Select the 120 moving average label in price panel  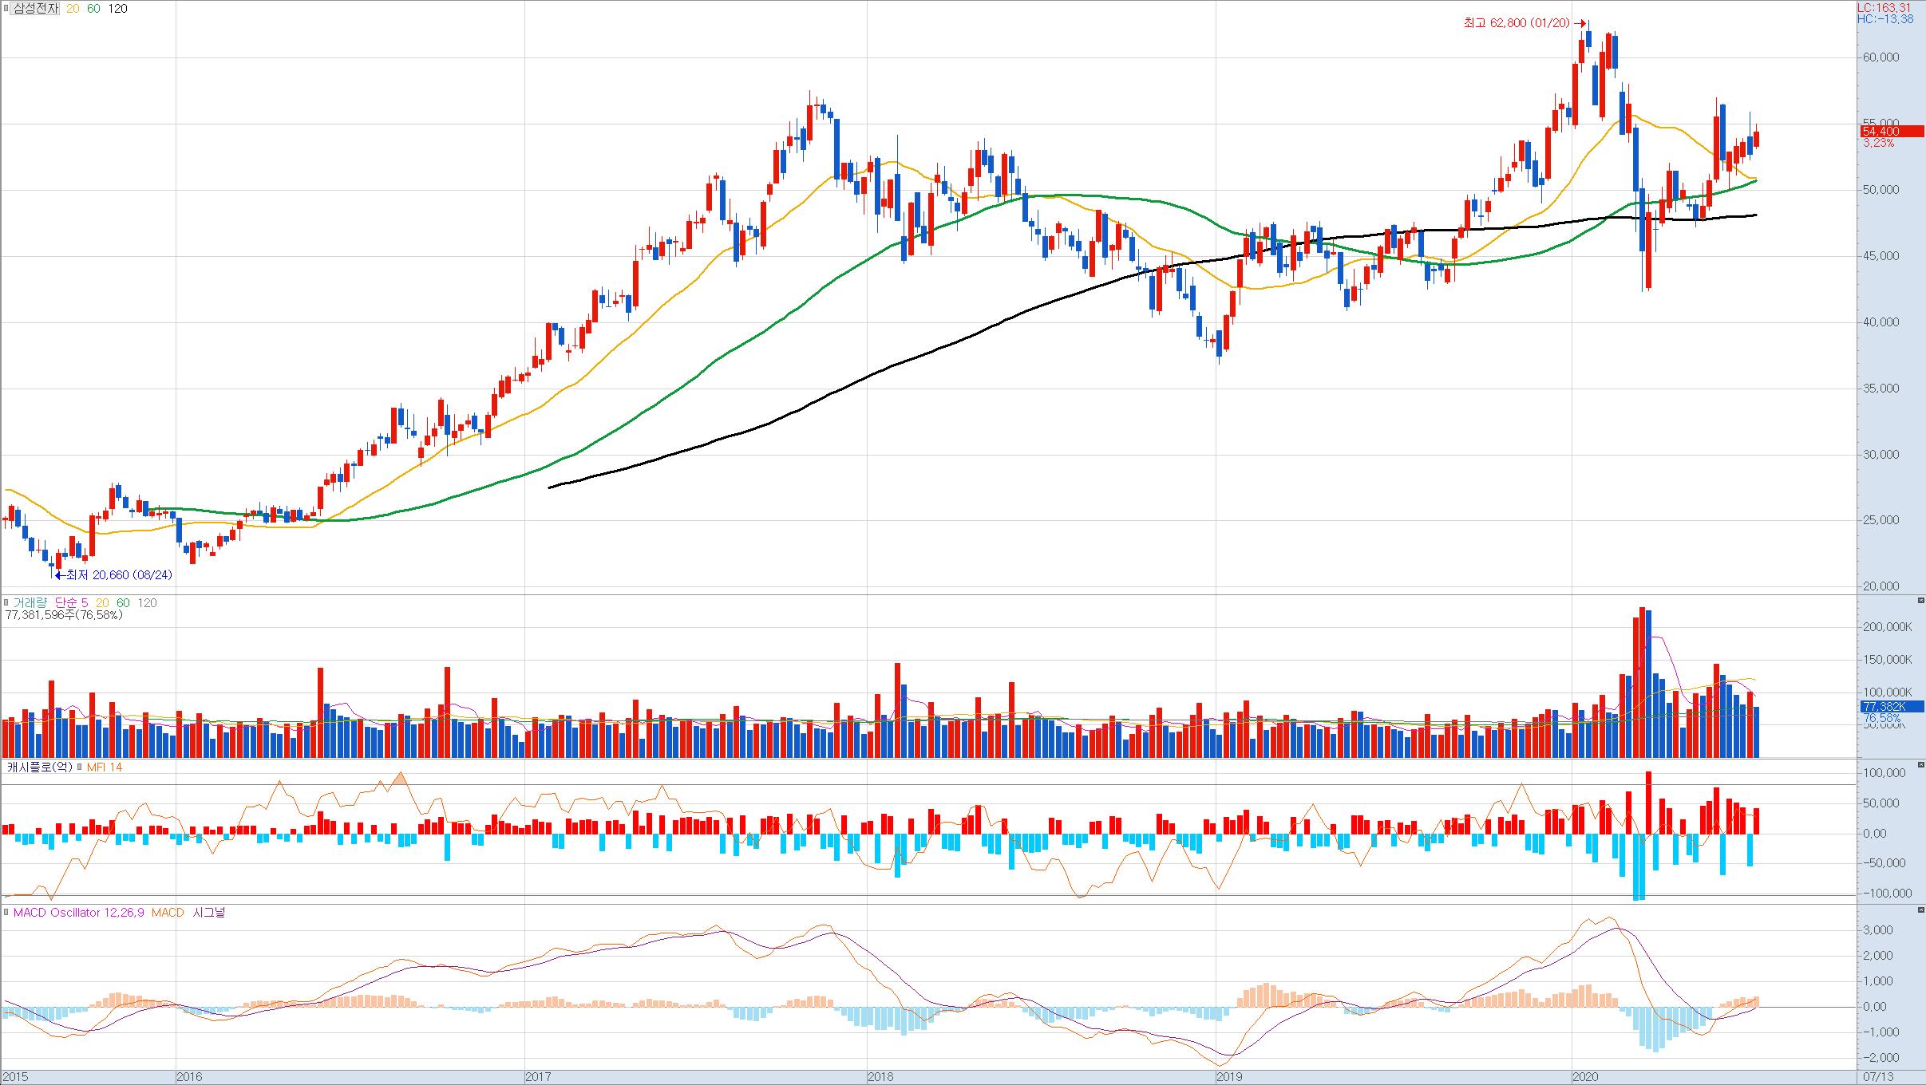[117, 9]
